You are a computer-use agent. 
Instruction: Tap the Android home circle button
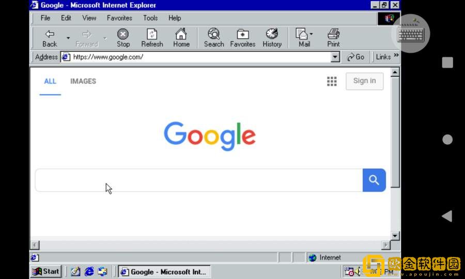coord(447,139)
